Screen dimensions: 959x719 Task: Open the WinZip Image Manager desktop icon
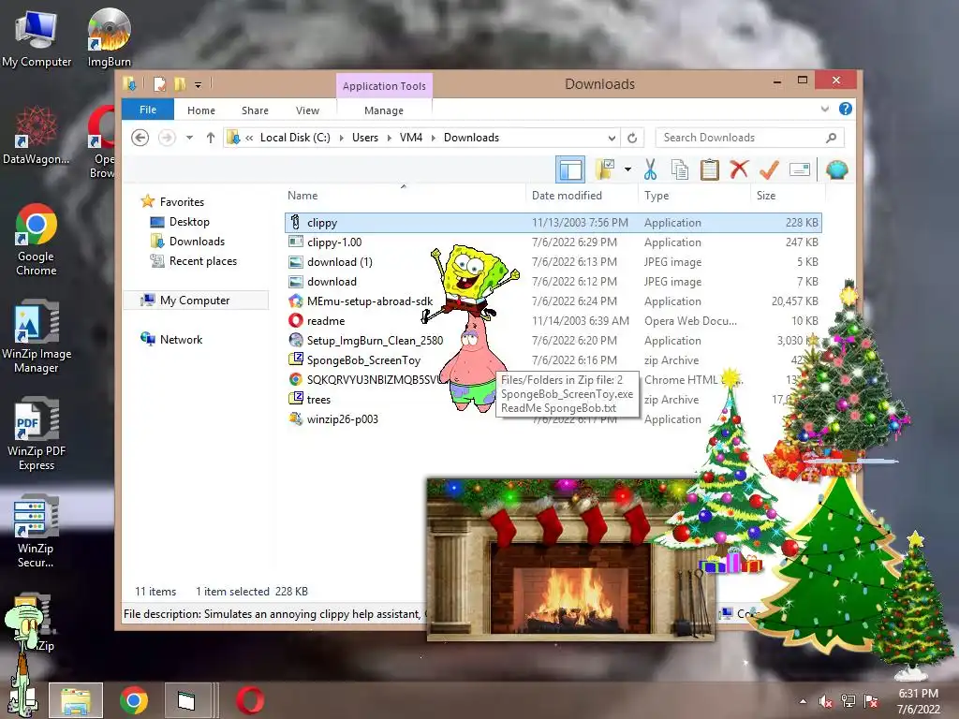point(37,336)
